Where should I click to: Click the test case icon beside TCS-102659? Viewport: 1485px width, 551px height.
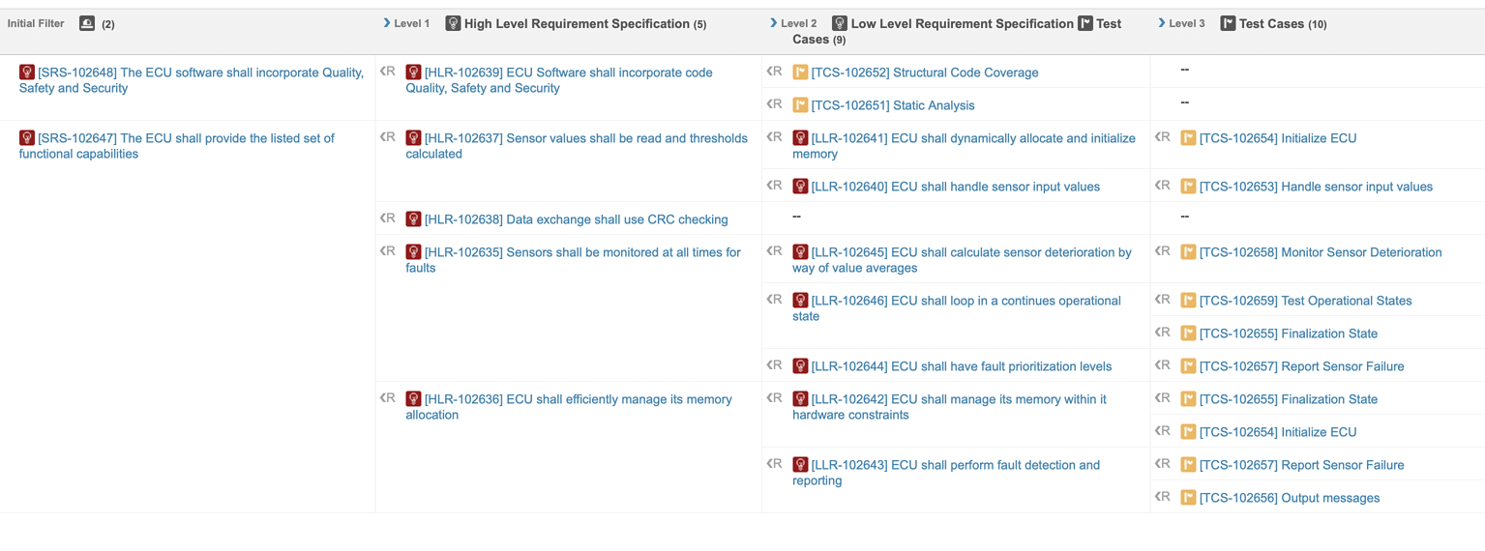(x=1188, y=301)
